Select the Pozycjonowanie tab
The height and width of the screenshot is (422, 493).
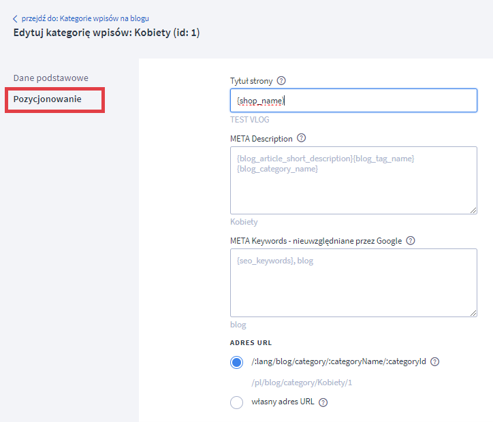click(x=48, y=99)
